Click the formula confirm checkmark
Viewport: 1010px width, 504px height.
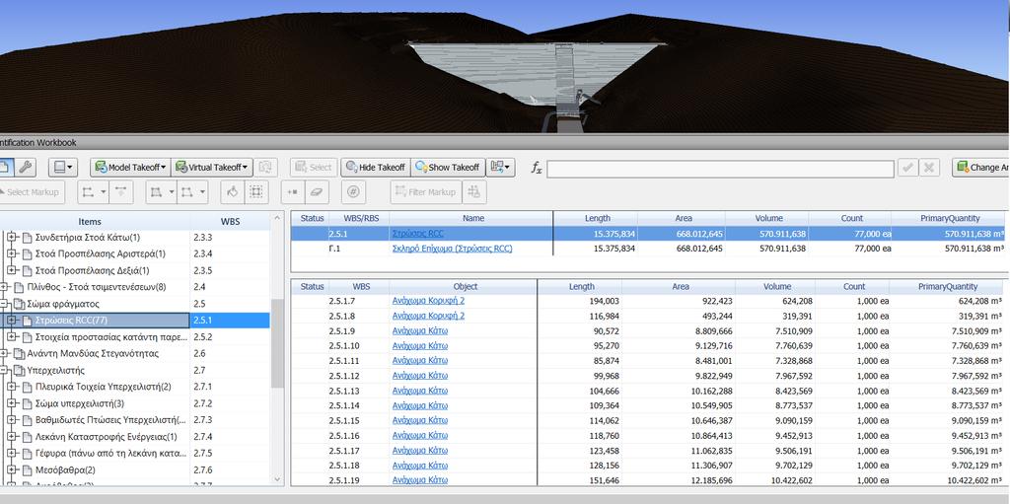[x=907, y=168]
